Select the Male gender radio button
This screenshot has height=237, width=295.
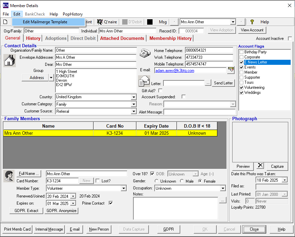point(182,181)
